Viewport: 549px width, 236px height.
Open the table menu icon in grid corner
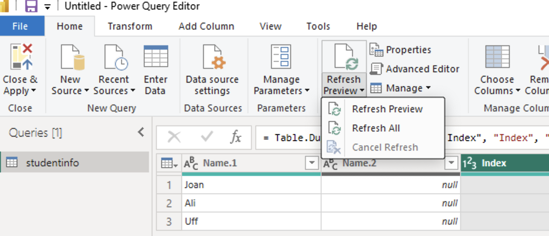[x=169, y=163]
